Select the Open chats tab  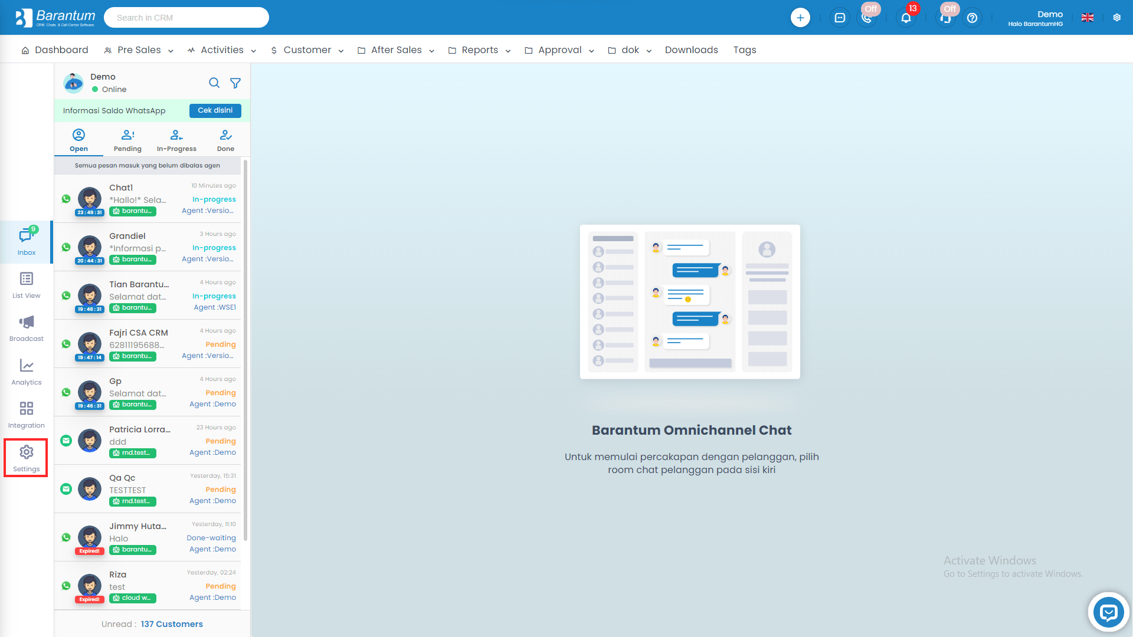(x=78, y=140)
